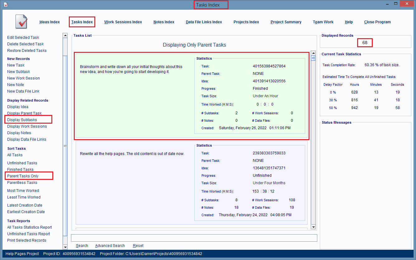The height and width of the screenshot is (260, 416).
Task: Open the Ideas Index tab
Action: tap(50, 22)
